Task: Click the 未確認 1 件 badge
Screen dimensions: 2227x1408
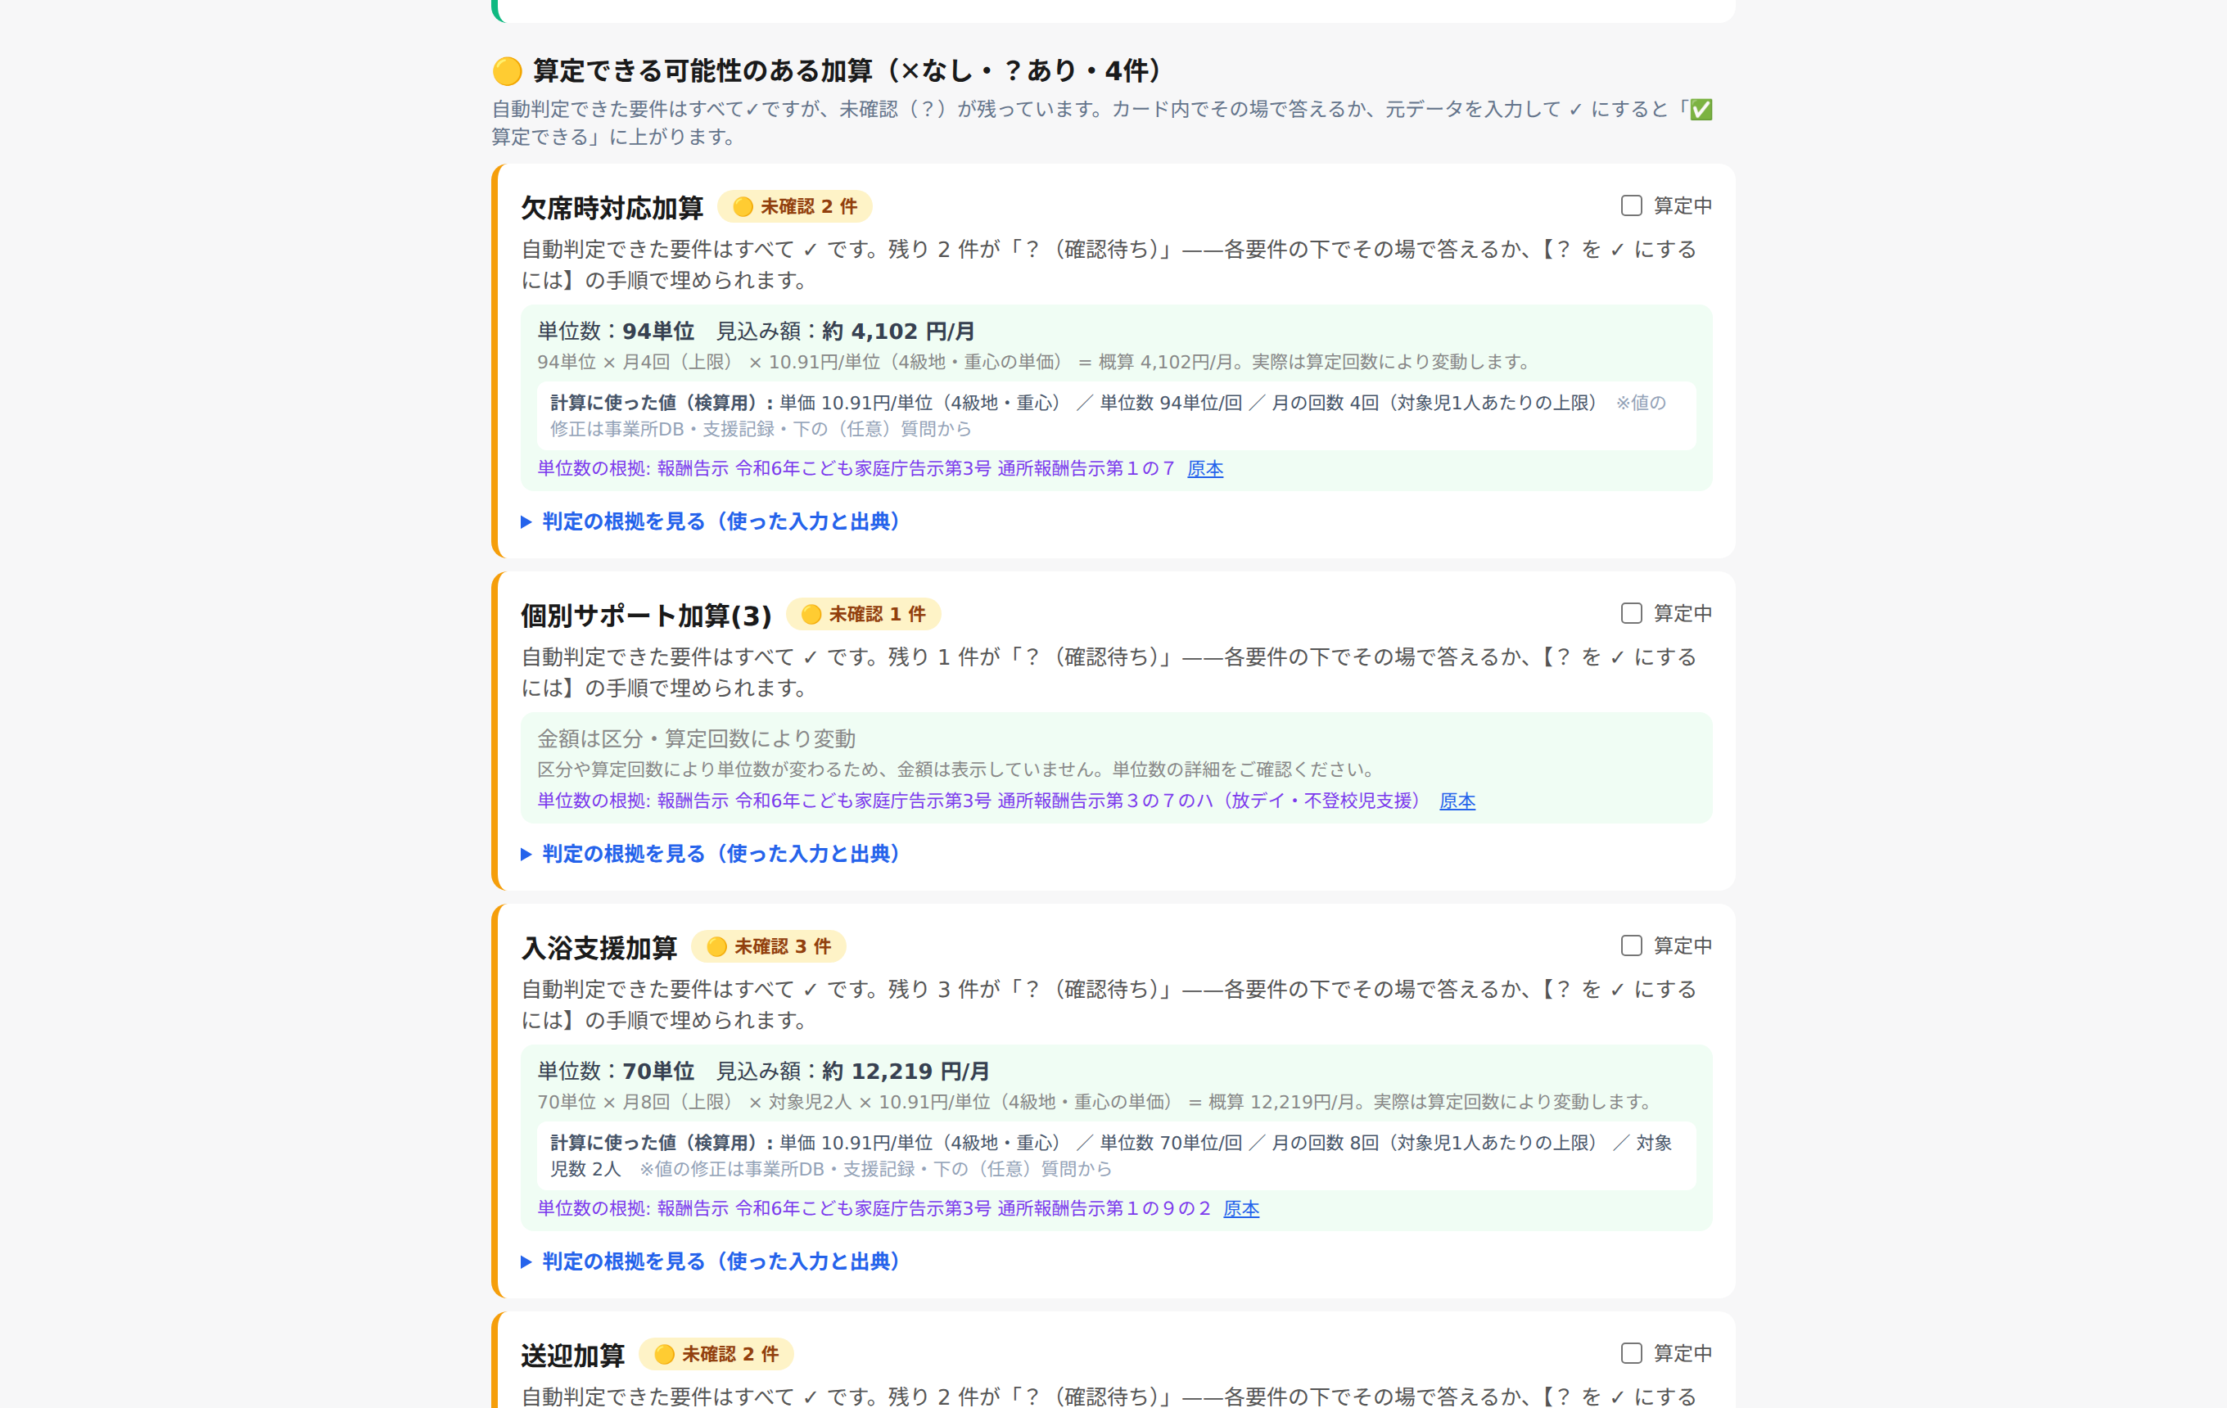Action: point(863,614)
